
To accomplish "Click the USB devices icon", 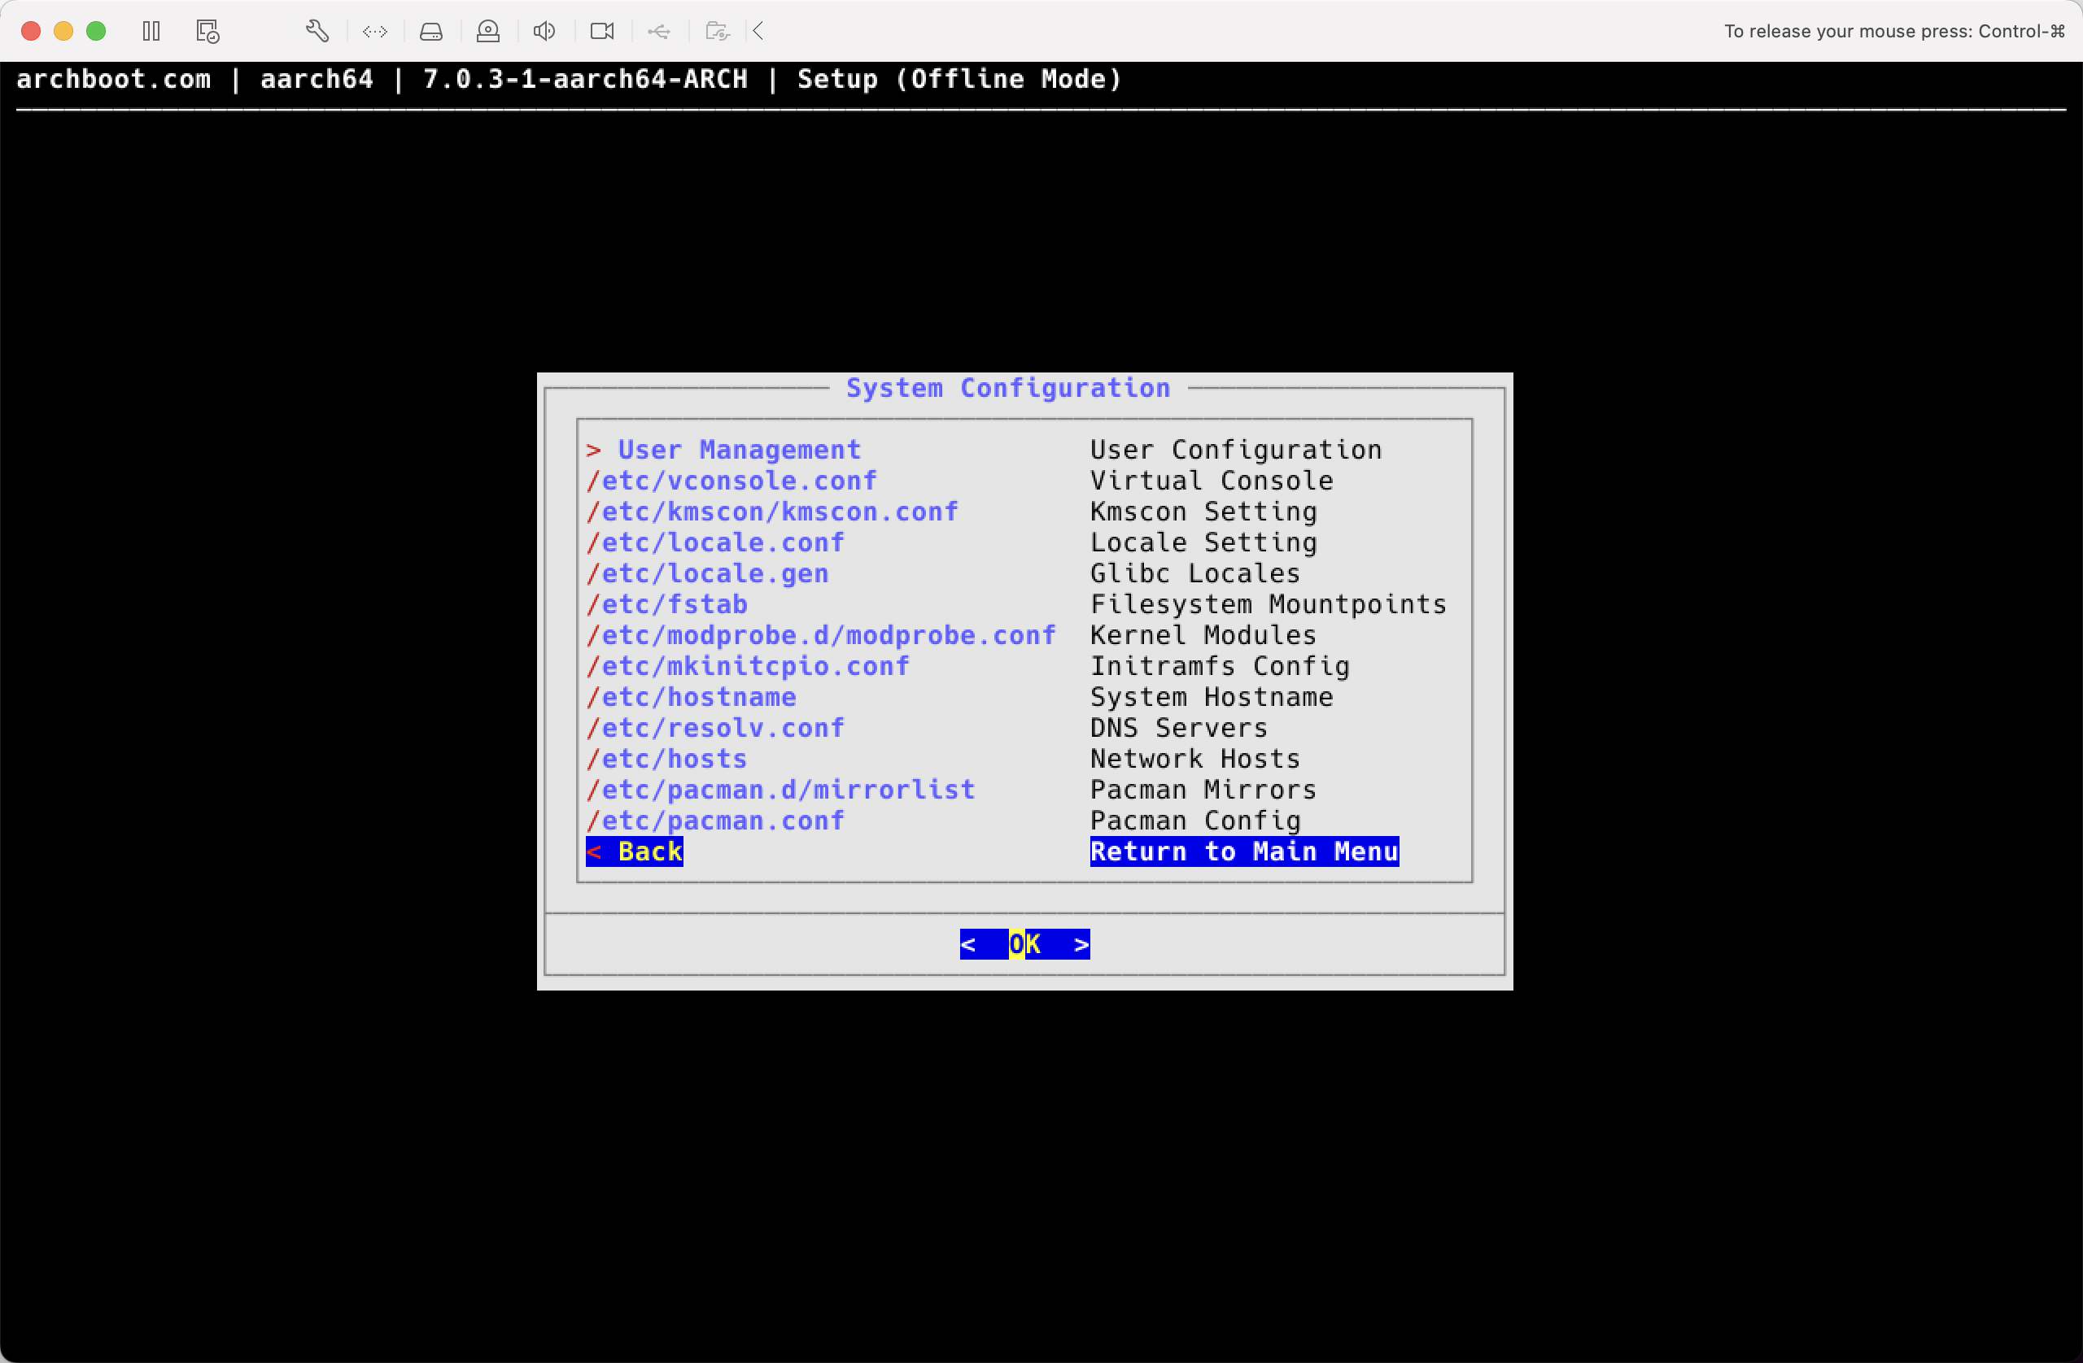I will (659, 32).
